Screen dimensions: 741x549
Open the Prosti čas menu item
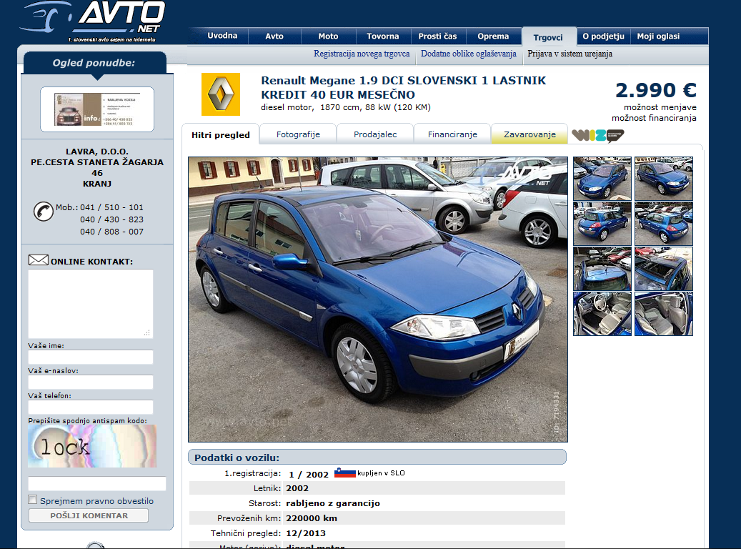coord(437,36)
